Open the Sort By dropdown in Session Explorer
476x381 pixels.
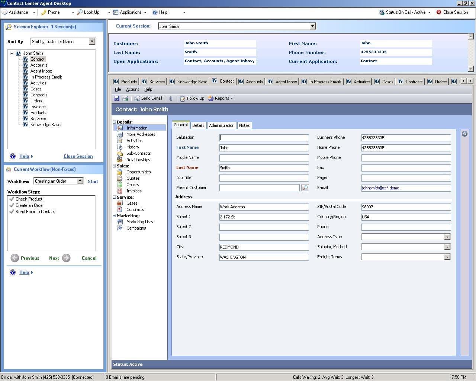click(91, 41)
